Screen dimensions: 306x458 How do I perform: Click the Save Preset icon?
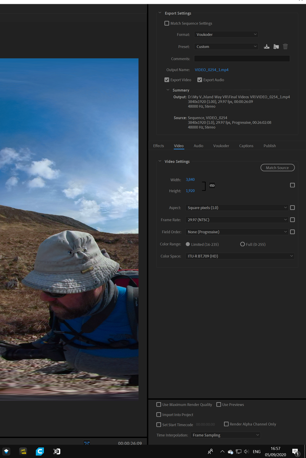(267, 47)
